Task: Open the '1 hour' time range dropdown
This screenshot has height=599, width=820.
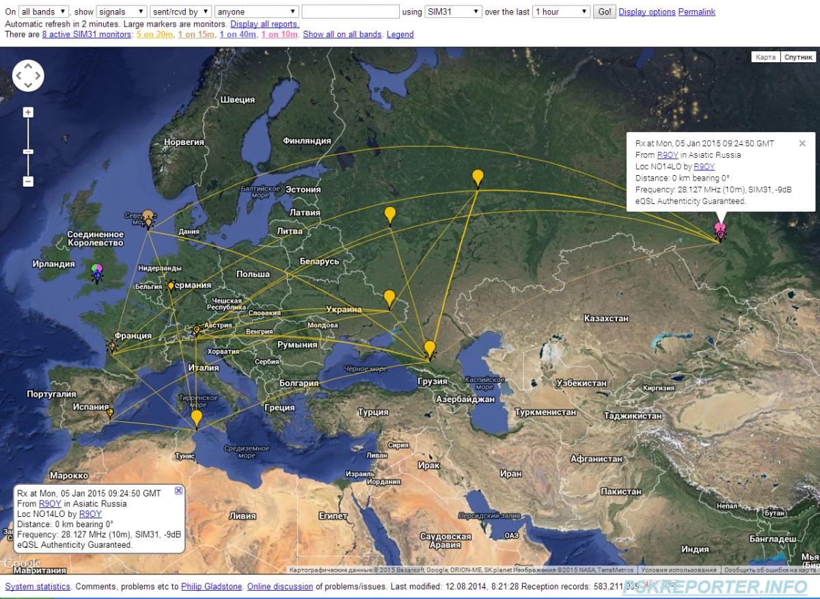Action: click(561, 12)
